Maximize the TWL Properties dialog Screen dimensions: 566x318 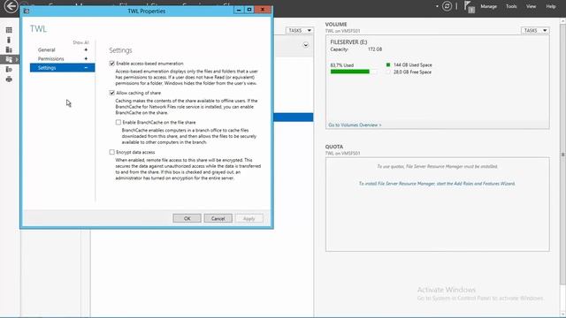[x=249, y=10]
